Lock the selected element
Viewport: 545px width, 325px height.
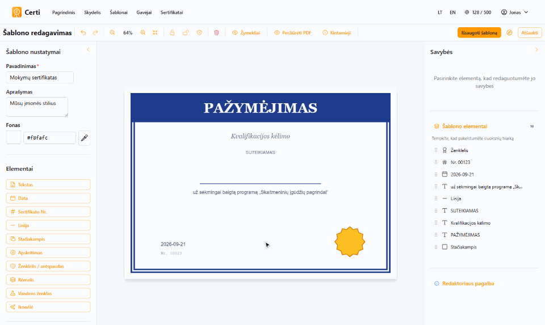pos(172,33)
